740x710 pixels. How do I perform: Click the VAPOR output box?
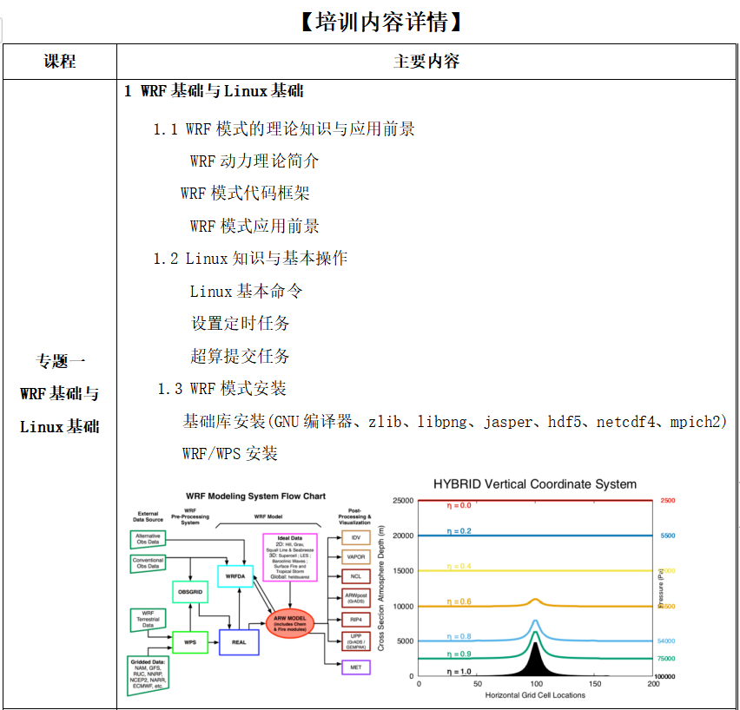pos(356,557)
